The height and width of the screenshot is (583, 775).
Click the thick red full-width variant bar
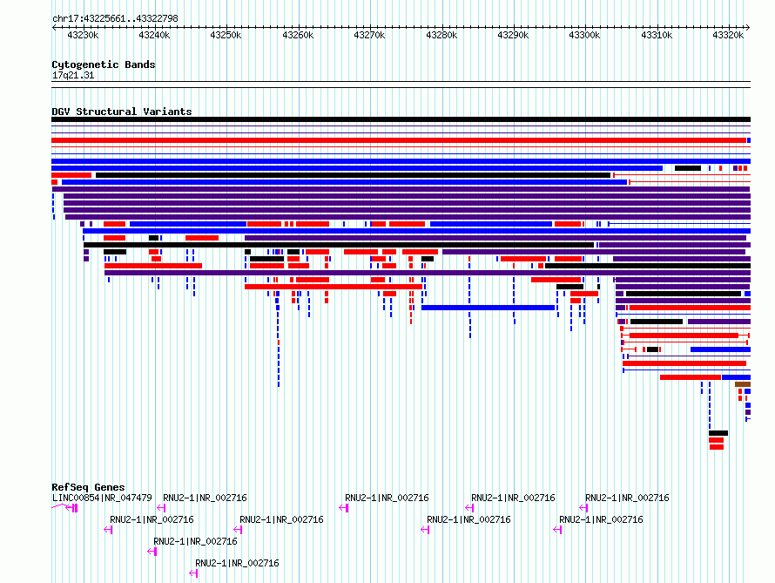tap(399, 140)
